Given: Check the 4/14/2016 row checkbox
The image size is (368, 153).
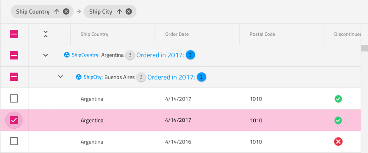Looking at the screenshot, I should point(14,141).
